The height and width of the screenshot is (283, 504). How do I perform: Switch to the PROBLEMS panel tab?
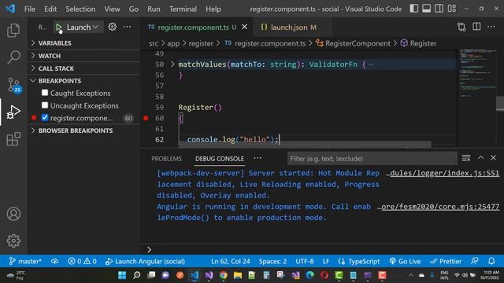click(x=166, y=159)
